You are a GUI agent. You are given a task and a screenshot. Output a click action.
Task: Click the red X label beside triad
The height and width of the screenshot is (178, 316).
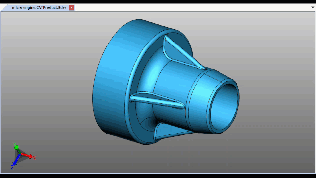click(34, 158)
